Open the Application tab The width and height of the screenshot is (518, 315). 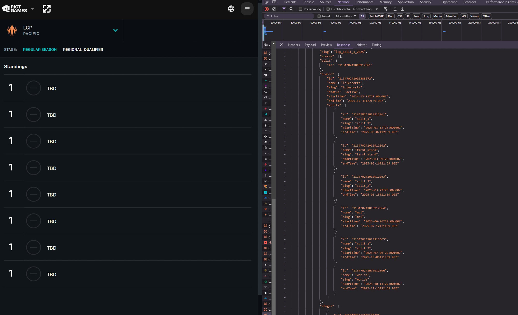(406, 2)
